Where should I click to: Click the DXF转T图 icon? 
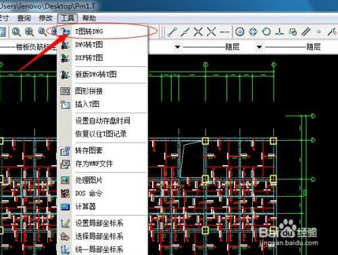point(66,58)
